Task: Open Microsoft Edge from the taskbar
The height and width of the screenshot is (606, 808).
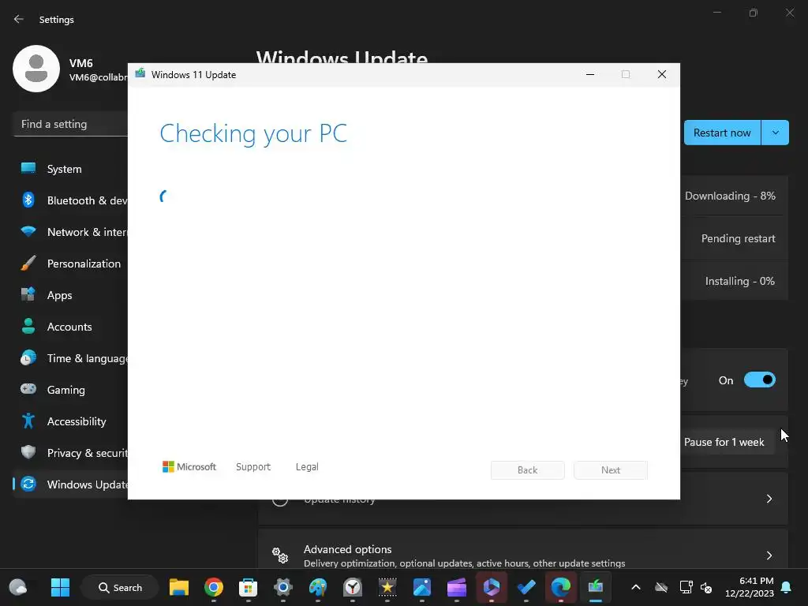Action: [561, 587]
